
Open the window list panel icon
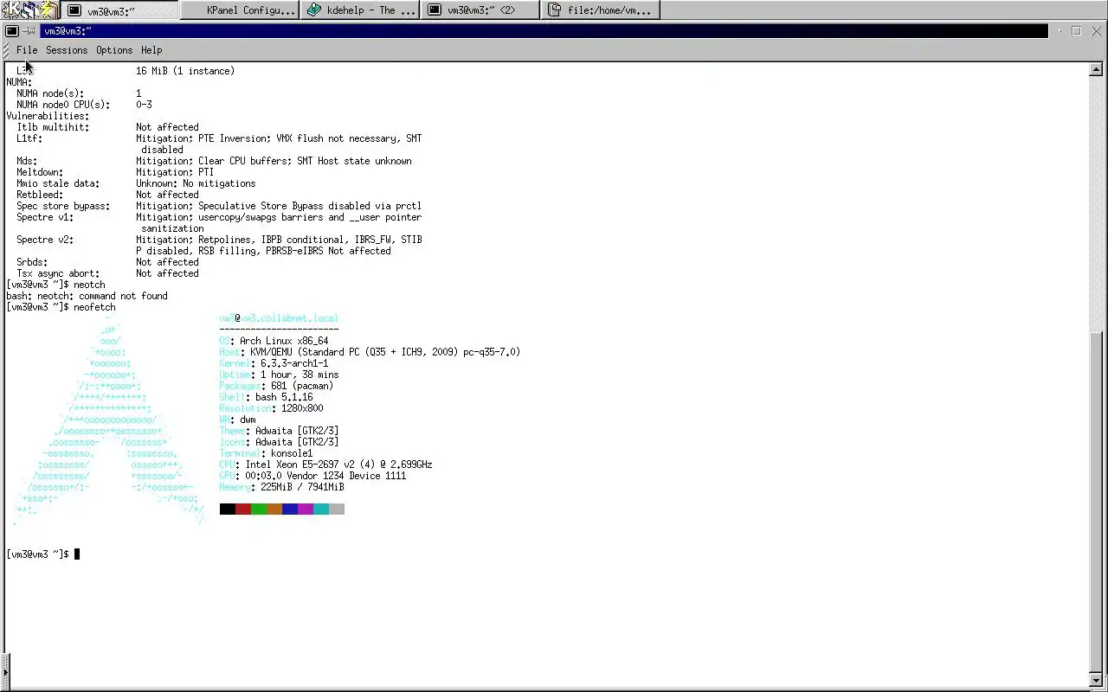tap(30, 10)
